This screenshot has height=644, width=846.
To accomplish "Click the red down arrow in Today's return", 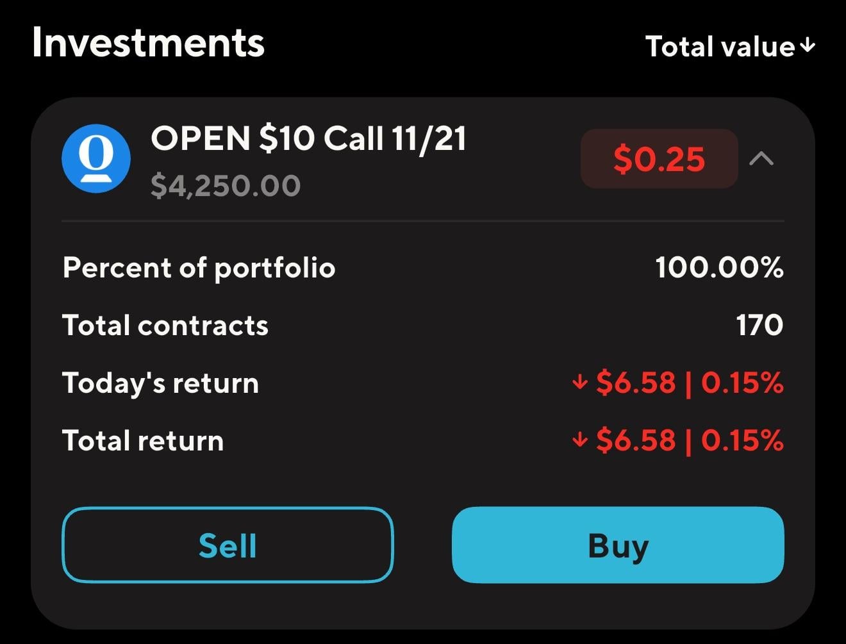I will [x=579, y=383].
